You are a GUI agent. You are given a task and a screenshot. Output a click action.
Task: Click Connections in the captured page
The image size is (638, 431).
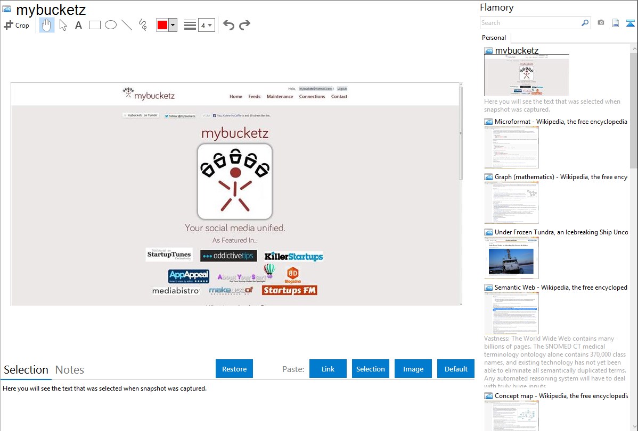312,97
